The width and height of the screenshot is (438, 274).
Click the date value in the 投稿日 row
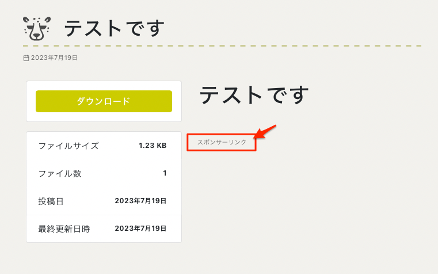pos(140,201)
